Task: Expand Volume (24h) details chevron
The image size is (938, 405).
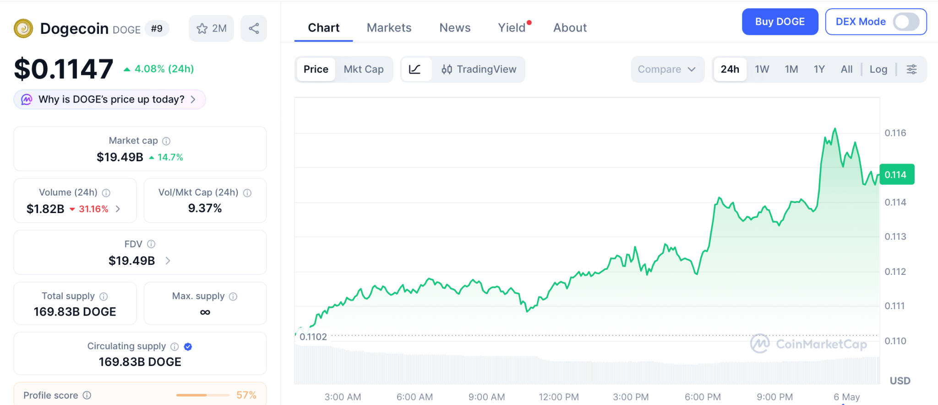Action: (118, 209)
